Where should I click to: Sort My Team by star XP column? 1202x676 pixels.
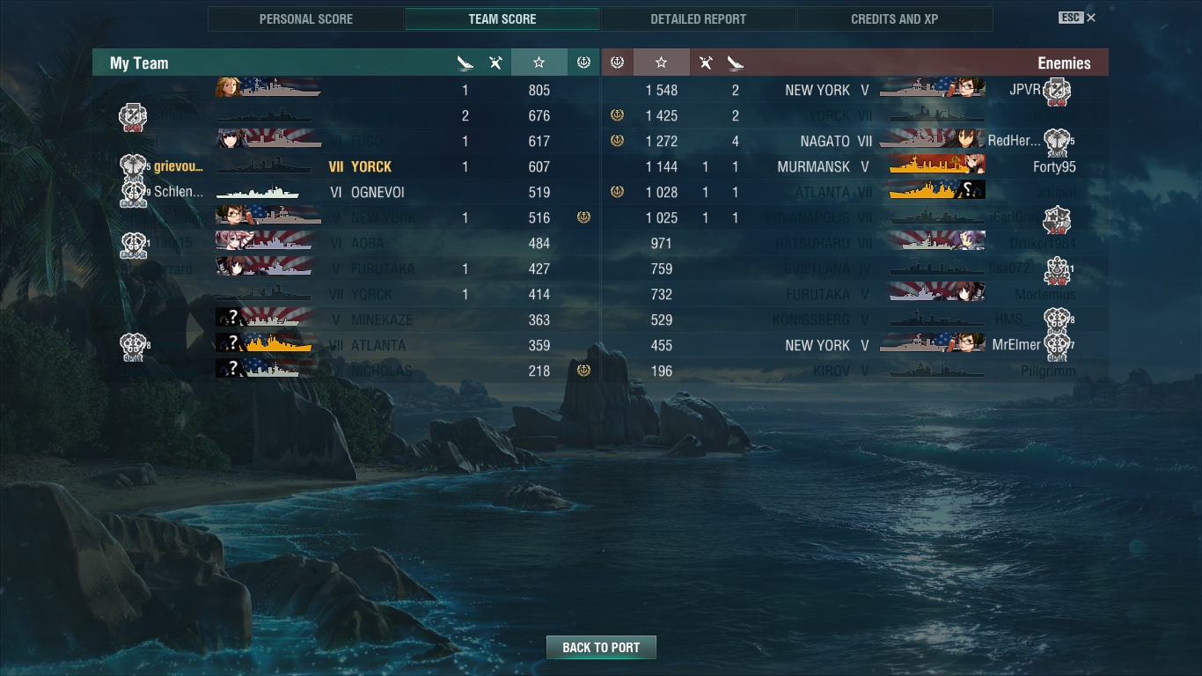click(x=539, y=62)
